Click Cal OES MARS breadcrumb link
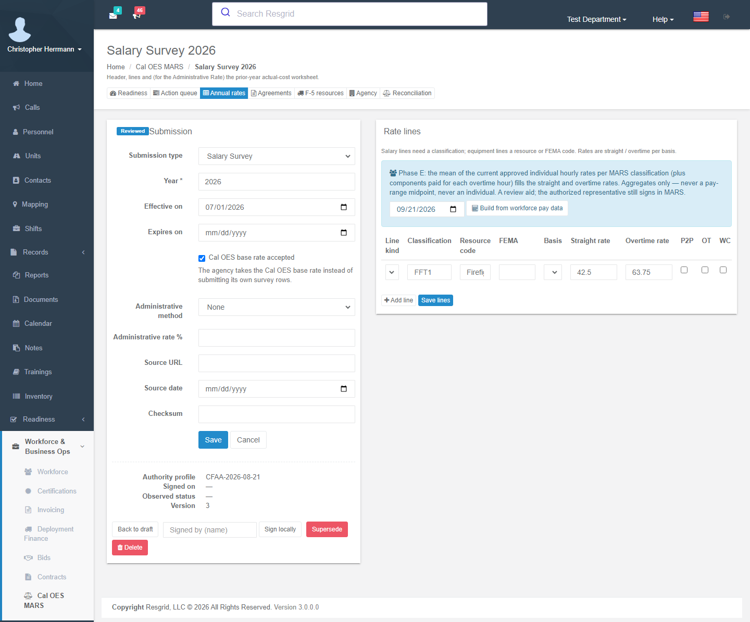Screen dimensions: 750x622 pyautogui.click(x=159, y=67)
